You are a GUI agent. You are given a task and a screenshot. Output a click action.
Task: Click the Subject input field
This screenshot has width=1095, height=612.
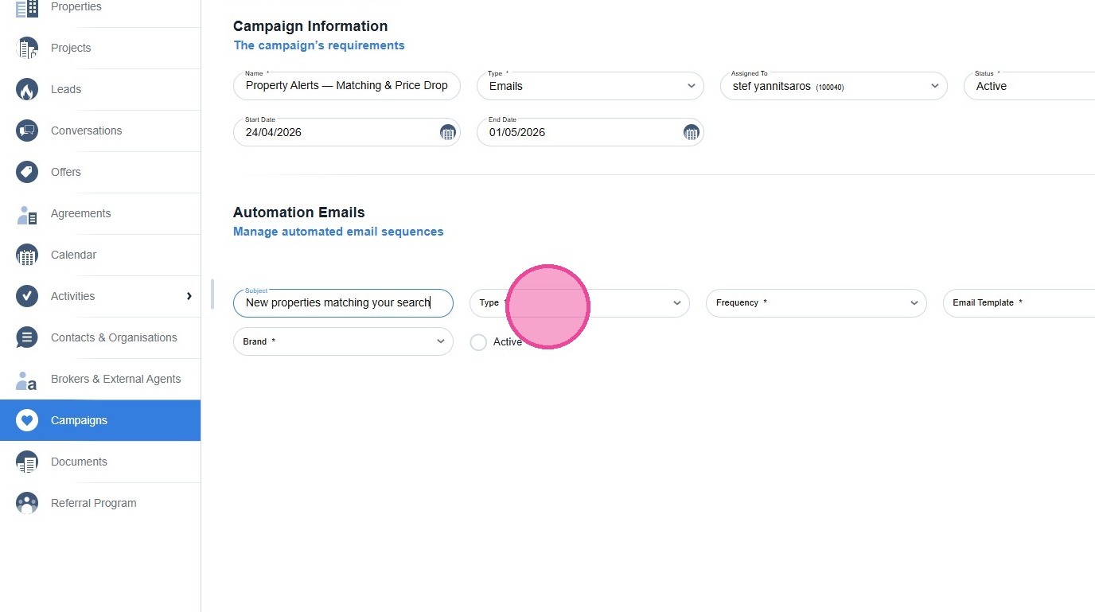click(343, 303)
